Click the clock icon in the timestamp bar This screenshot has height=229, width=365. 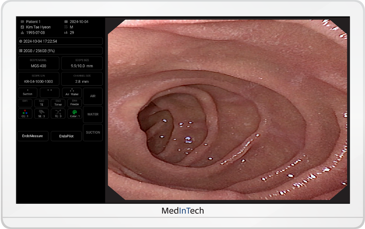[21, 41]
